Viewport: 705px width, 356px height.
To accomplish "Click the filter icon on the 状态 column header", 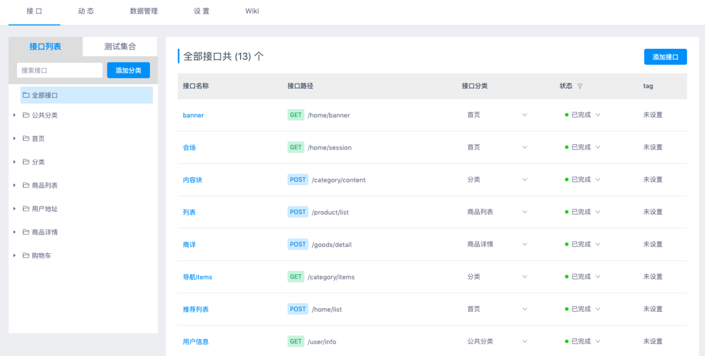I will (580, 86).
